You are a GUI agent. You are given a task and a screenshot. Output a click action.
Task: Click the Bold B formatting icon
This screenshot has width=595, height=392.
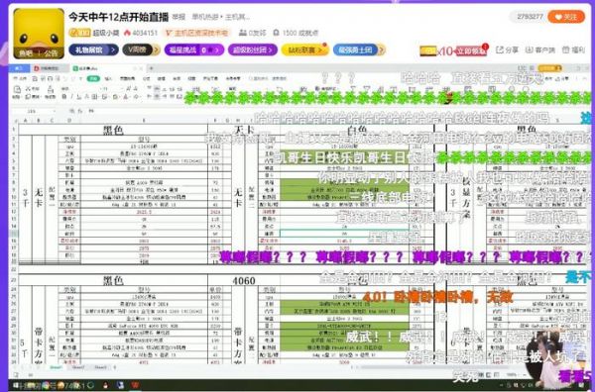click(64, 97)
